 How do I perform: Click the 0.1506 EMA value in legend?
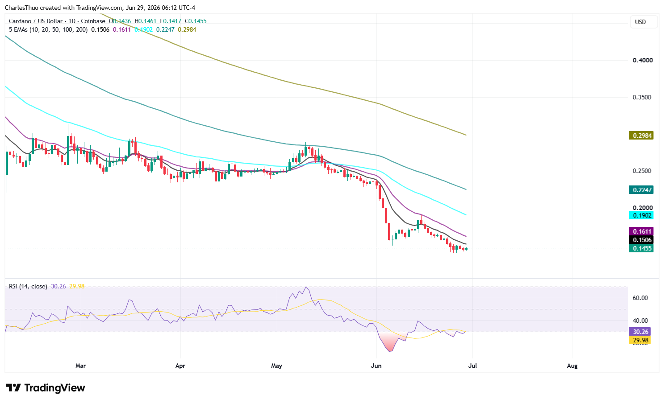pos(100,29)
